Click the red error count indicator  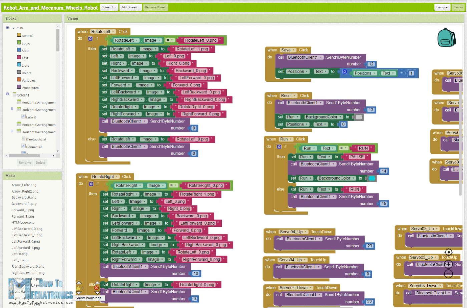tap(96, 287)
